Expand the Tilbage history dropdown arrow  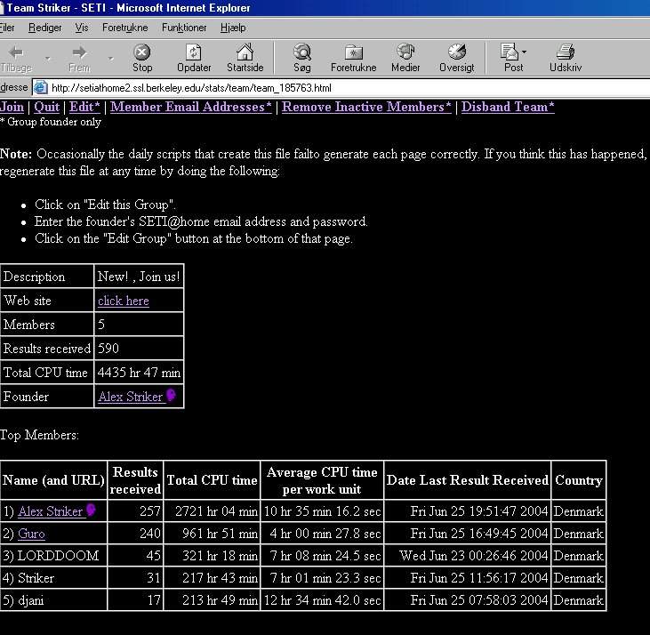click(x=48, y=59)
